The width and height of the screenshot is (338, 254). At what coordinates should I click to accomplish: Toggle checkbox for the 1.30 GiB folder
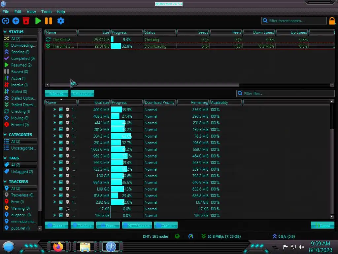[x=61, y=176]
